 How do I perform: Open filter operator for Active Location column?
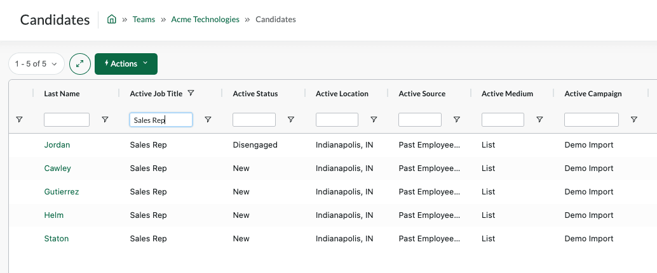374,120
